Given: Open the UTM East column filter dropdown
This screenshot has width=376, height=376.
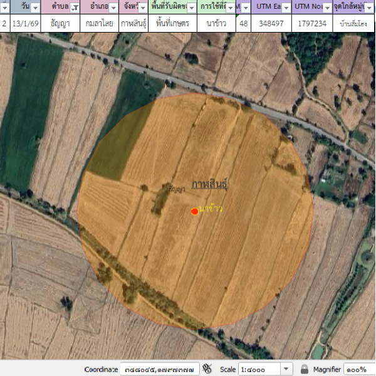Looking at the screenshot, I should (286, 8).
